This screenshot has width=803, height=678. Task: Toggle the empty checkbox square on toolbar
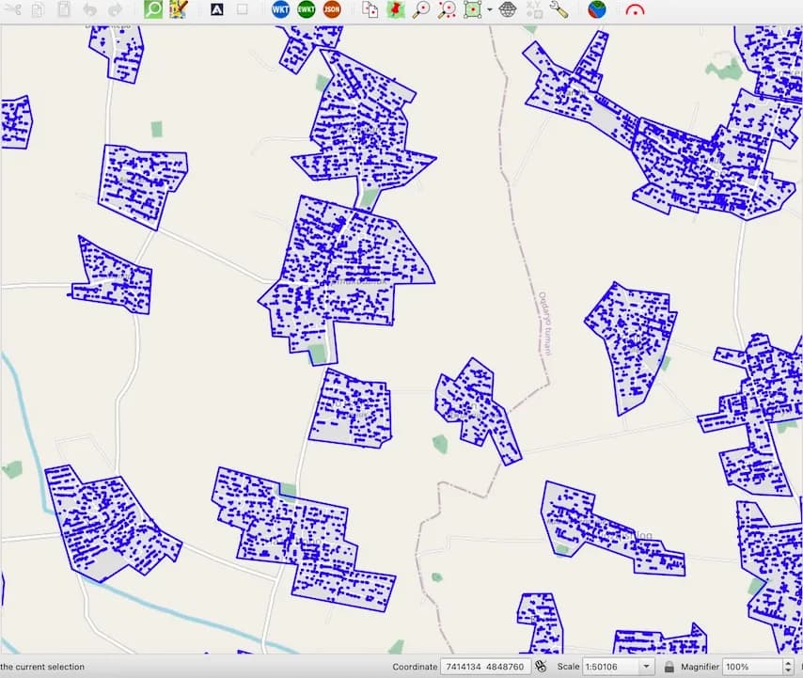pyautogui.click(x=242, y=8)
